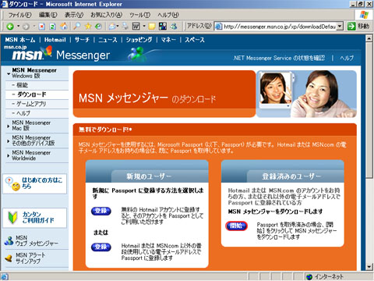Click the MSN アラート bell icon
The width and height of the screenshot is (374, 281).
click(x=9, y=258)
